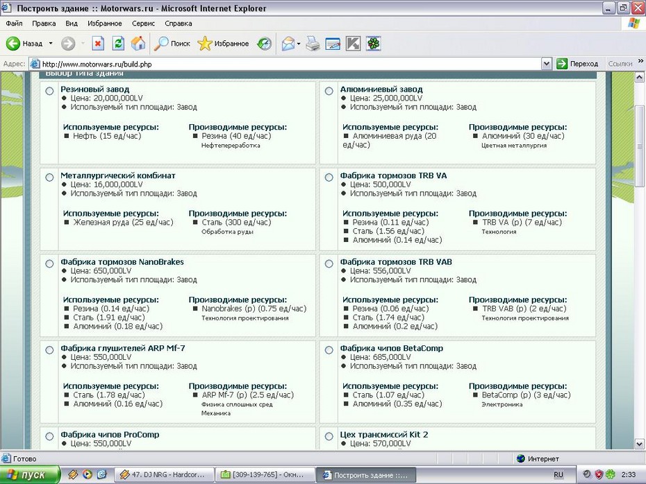646x484 pixels.
Task: Click the text Сталь (300 ед/час)
Action: (236, 223)
